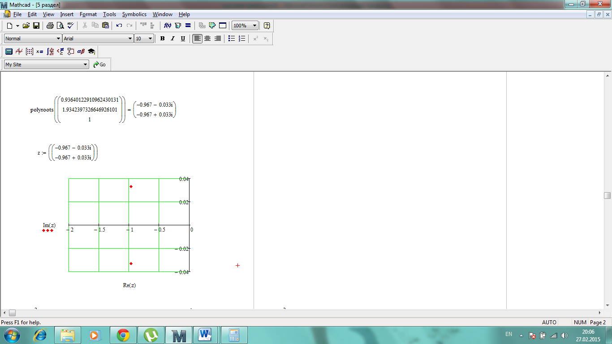Open the Programming toolbar
Screen dimensions: 612x344
click(x=70, y=52)
